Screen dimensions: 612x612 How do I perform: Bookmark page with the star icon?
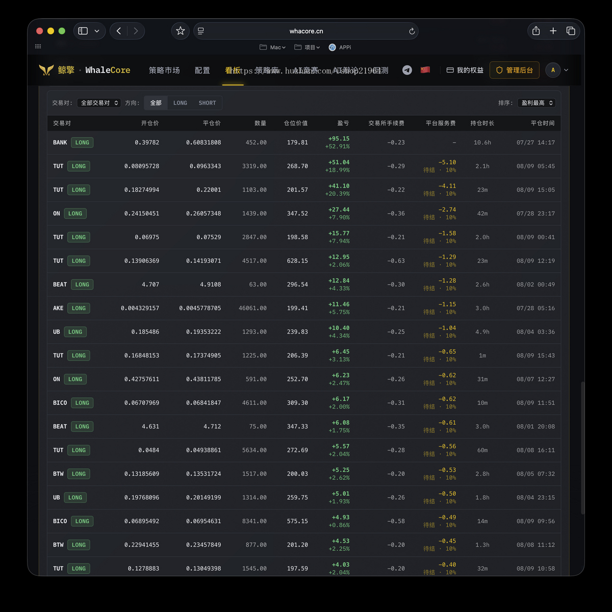point(181,31)
